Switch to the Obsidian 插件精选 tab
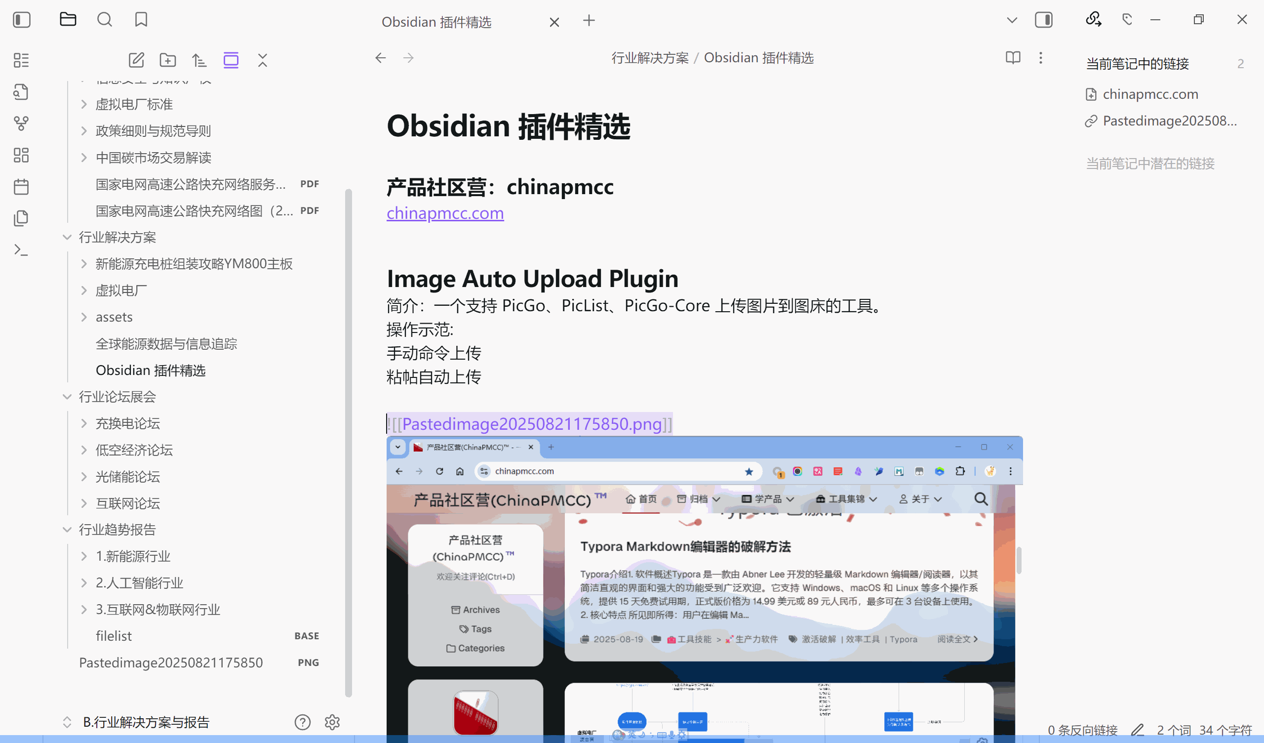1264x743 pixels. click(437, 22)
